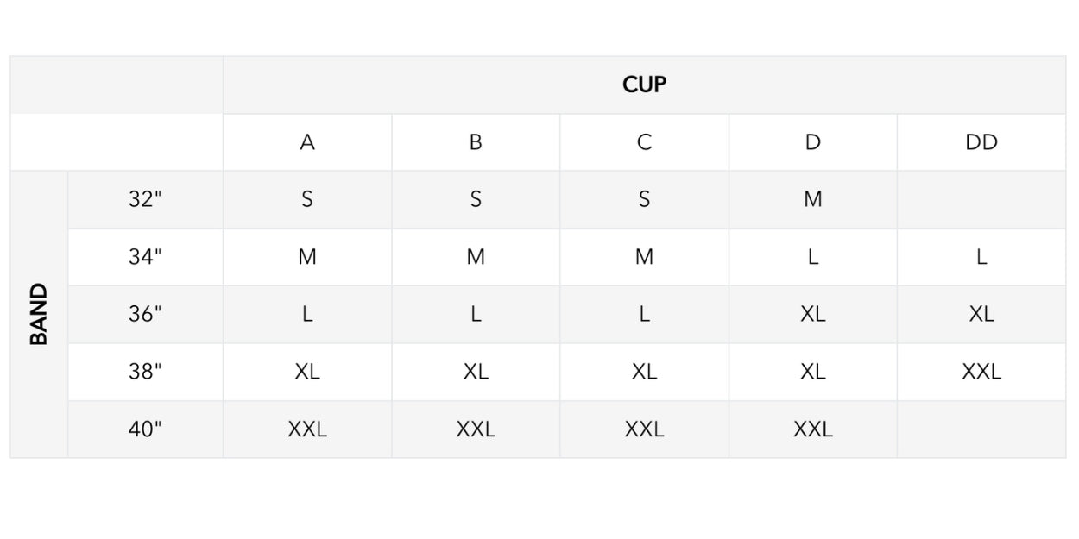Select the D cup column header

pyautogui.click(x=812, y=142)
